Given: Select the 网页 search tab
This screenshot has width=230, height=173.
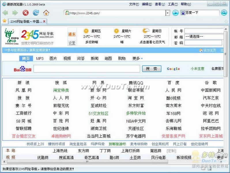Looking at the screenshot, I should (26, 59).
